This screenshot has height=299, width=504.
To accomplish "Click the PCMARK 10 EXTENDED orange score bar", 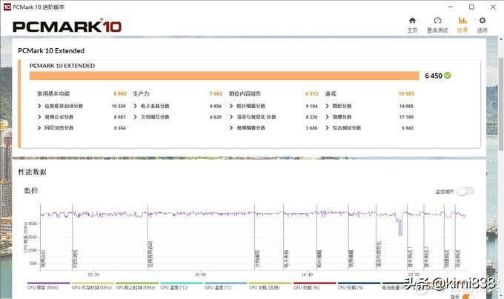I will tap(225, 75).
